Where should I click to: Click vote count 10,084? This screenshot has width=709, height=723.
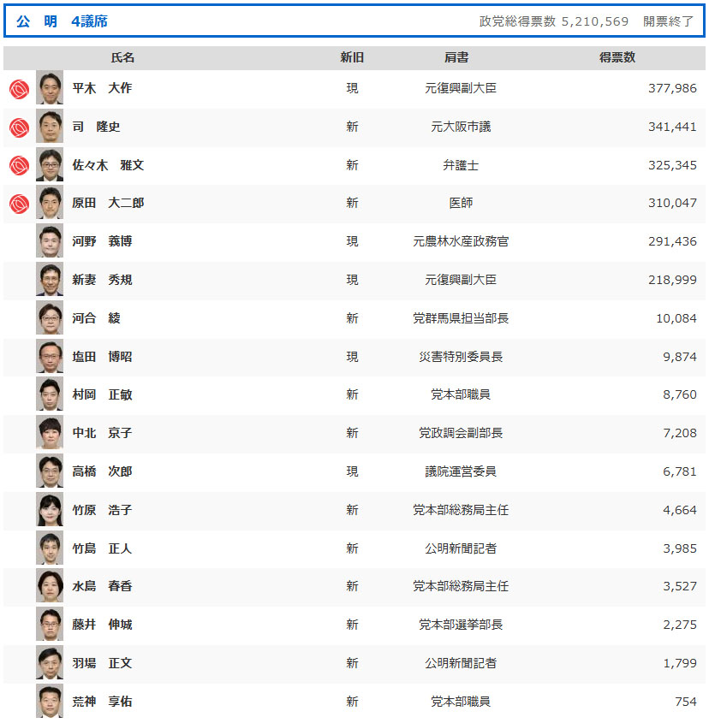[x=676, y=318]
